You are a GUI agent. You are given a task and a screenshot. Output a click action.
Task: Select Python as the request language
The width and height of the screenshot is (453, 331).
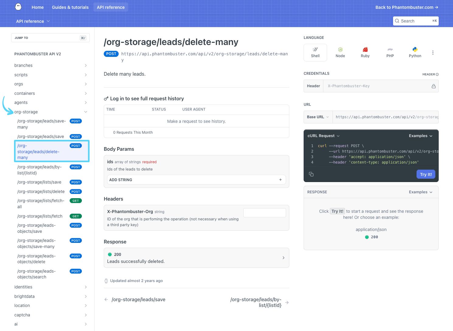click(x=415, y=52)
